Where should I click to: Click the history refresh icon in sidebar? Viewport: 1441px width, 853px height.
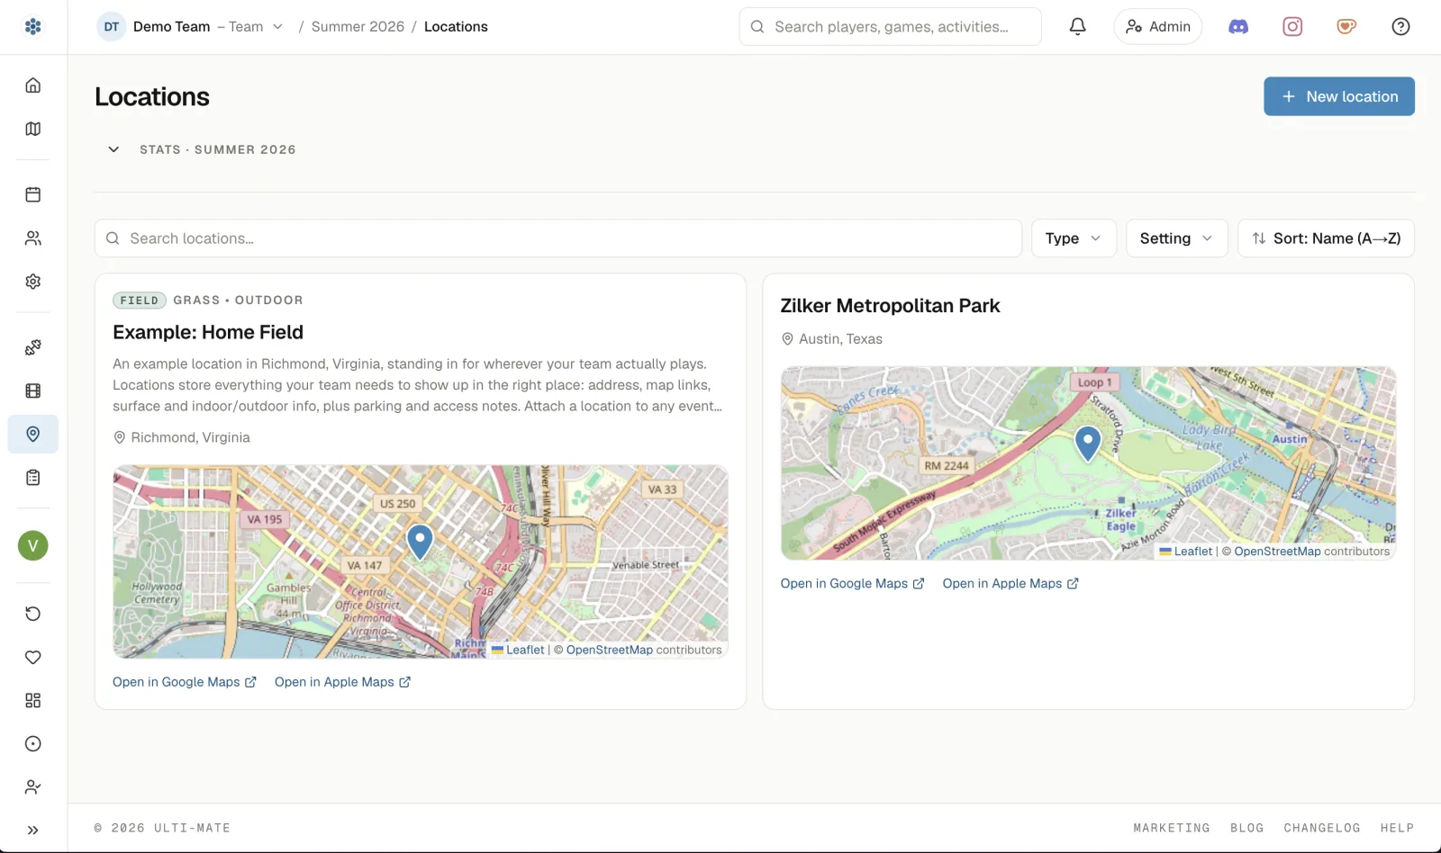click(33, 614)
